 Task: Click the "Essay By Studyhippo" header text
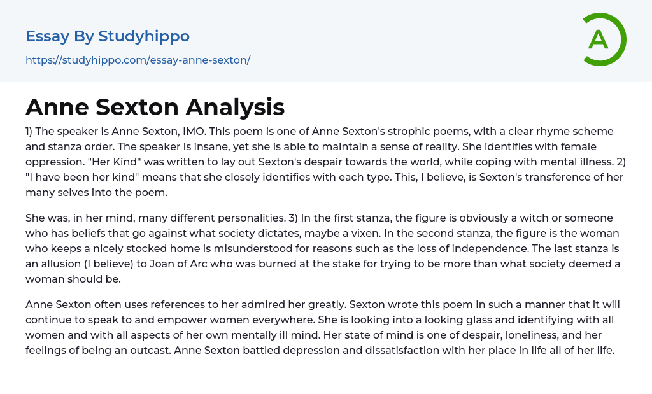pyautogui.click(x=108, y=36)
